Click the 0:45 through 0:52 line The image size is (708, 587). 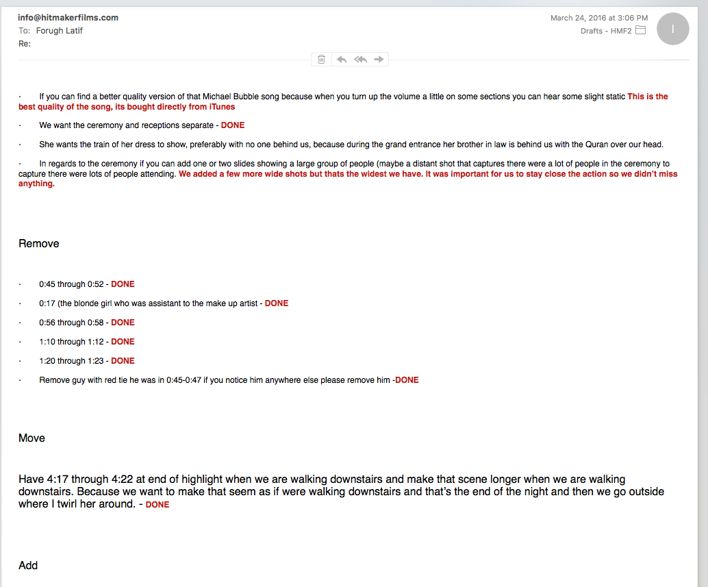[87, 284]
